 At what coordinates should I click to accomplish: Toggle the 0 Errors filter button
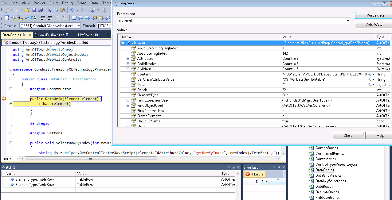click(x=254, y=174)
